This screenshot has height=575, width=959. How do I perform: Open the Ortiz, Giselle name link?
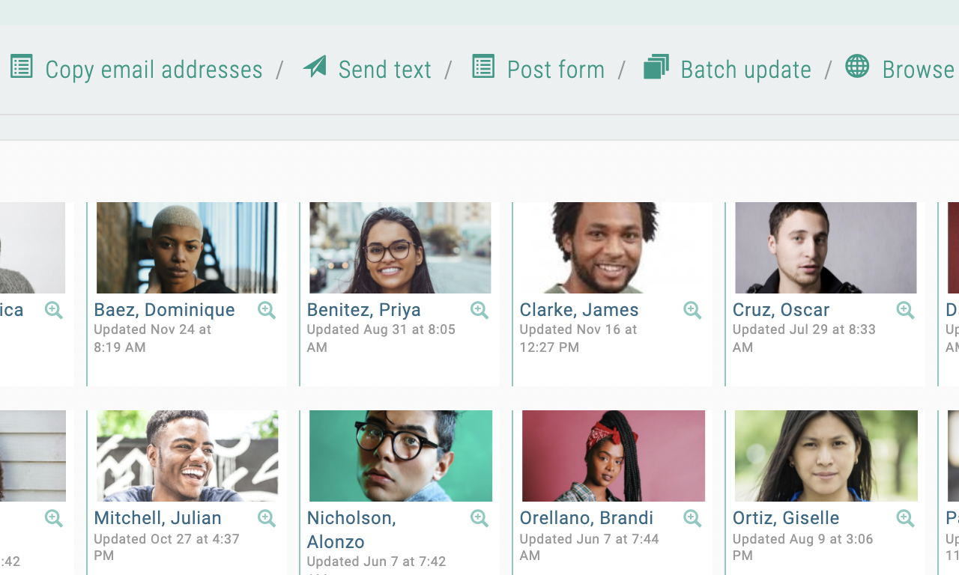[x=786, y=518]
